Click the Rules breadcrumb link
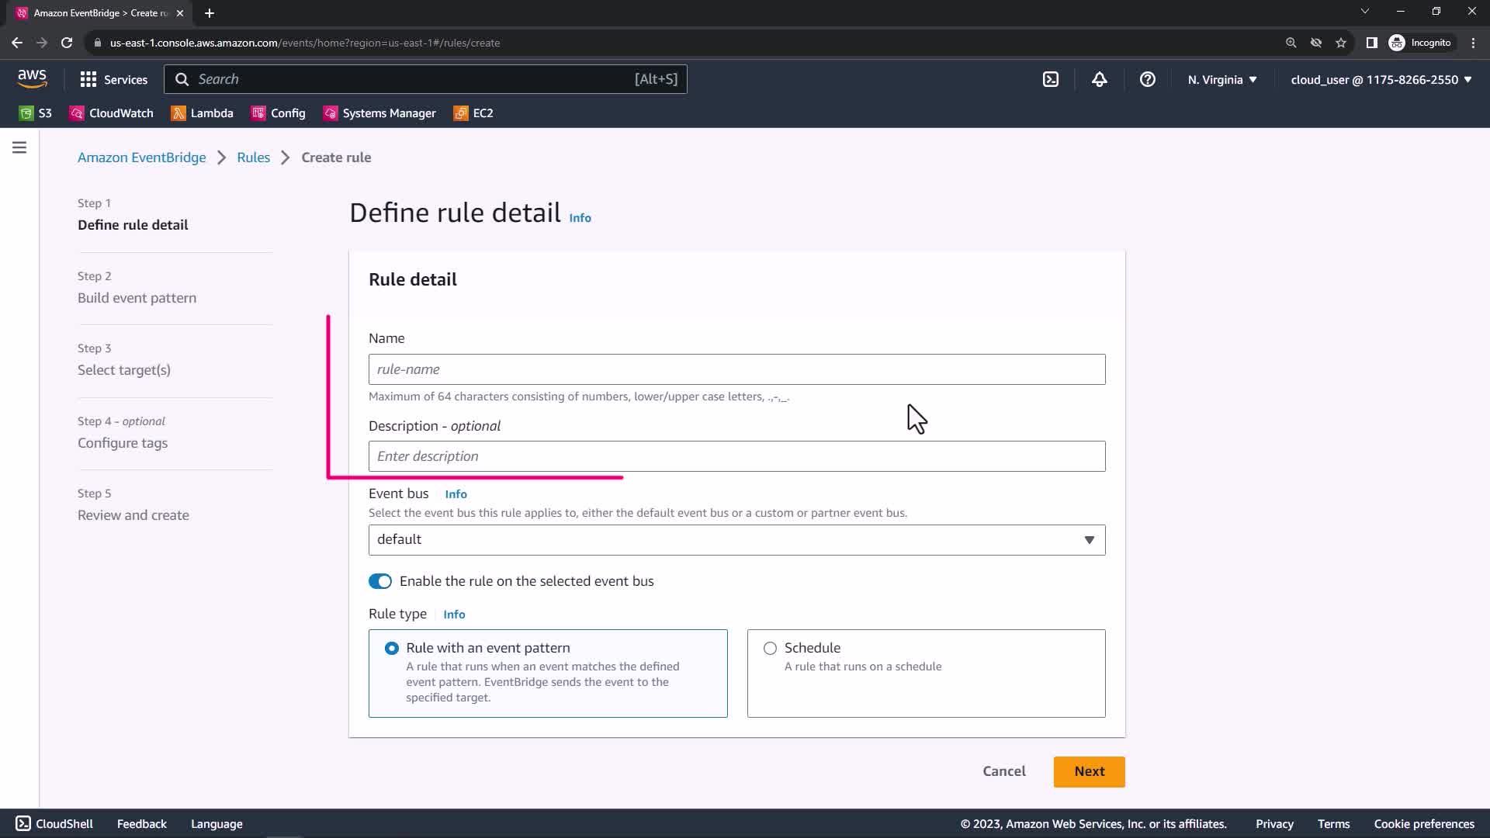Viewport: 1490px width, 838px height. click(253, 158)
